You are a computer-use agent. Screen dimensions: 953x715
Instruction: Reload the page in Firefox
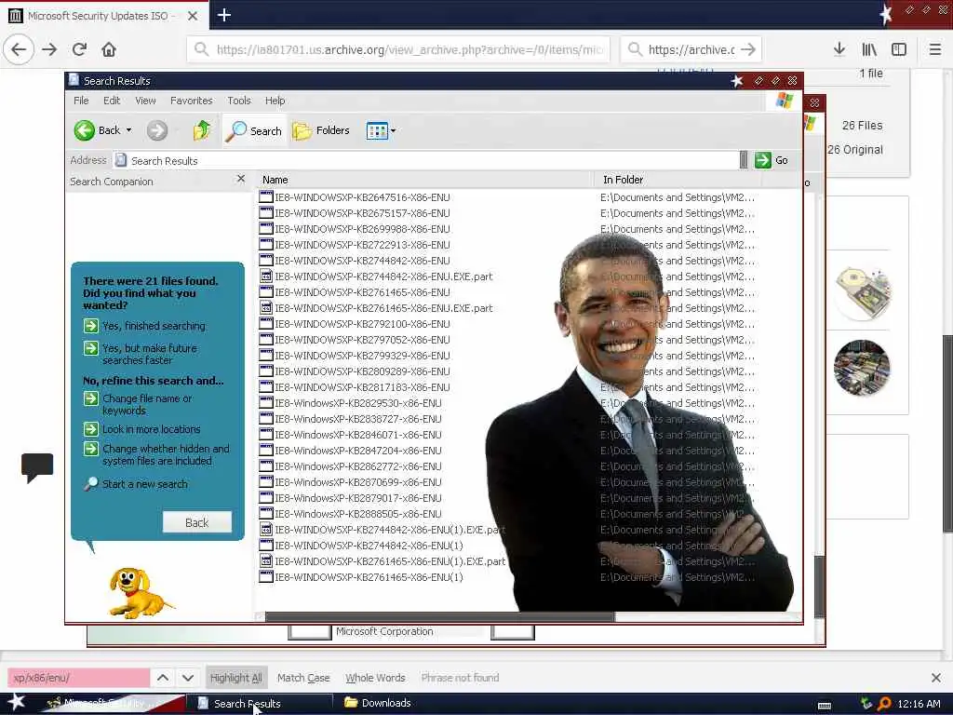click(80, 49)
